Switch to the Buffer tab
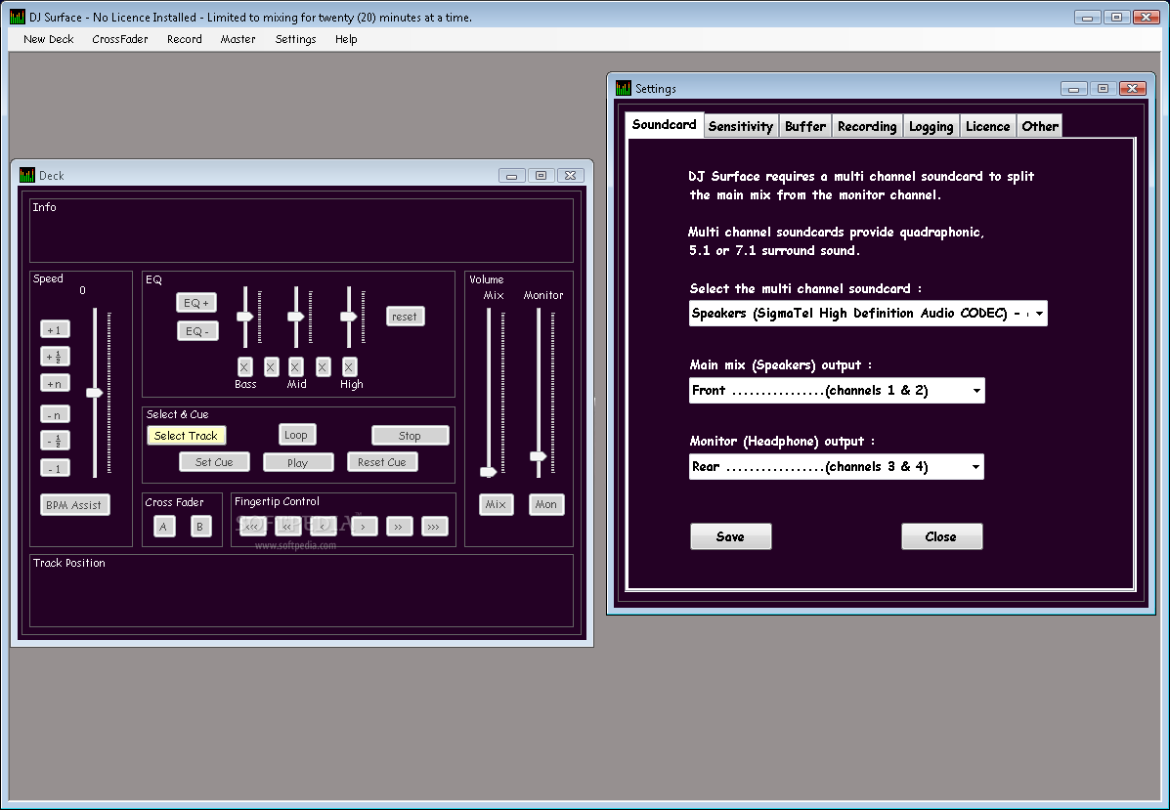This screenshot has height=810, width=1170. click(x=805, y=126)
